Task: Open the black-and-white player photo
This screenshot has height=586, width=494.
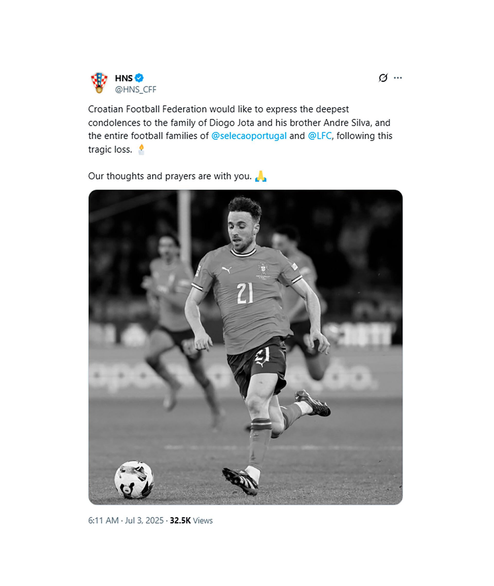Action: (246, 347)
